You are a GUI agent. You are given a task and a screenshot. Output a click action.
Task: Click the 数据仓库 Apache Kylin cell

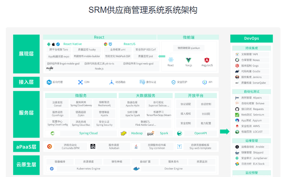tap(132, 104)
